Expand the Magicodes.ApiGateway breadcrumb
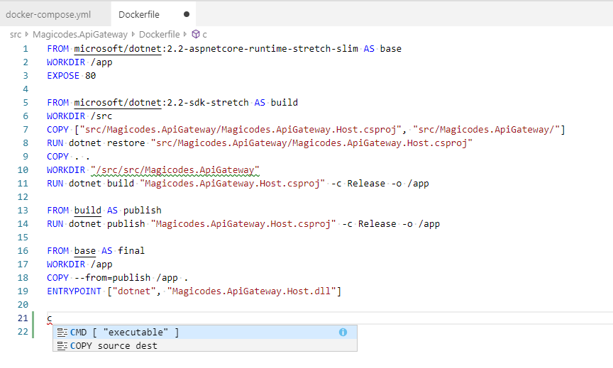 coord(80,34)
